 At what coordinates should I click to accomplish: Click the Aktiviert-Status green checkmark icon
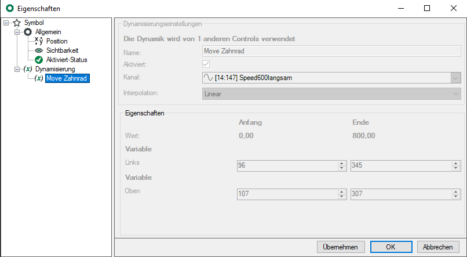point(39,60)
